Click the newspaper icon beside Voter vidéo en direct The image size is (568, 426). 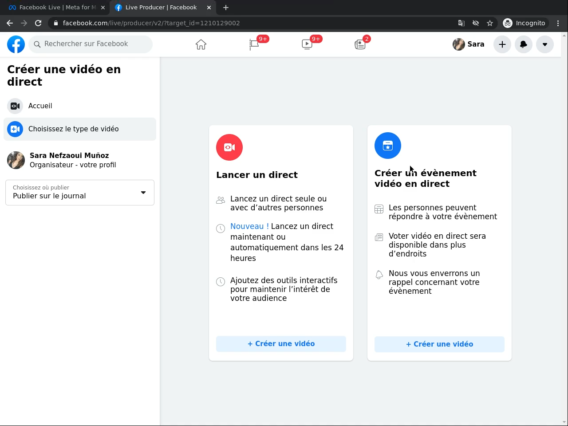click(379, 237)
